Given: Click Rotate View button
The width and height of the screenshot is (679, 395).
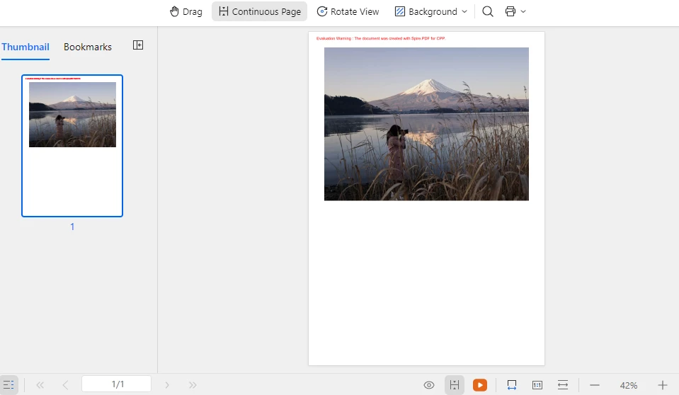Looking at the screenshot, I should 348,11.
